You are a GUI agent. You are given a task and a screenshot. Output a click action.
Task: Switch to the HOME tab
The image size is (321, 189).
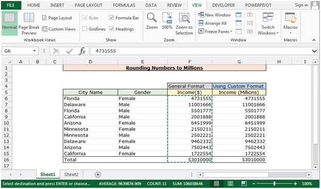coord(34,5)
